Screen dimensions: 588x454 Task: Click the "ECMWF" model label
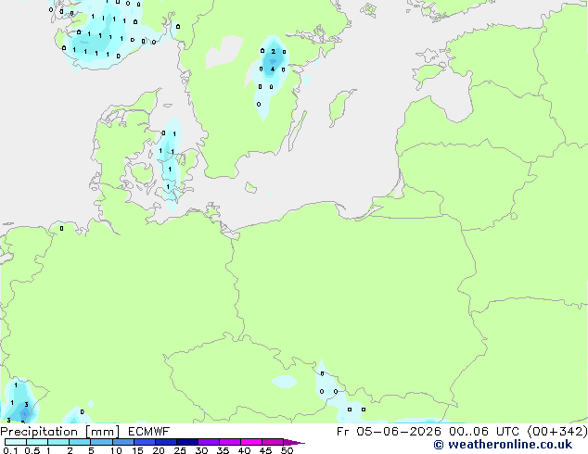[149, 432]
